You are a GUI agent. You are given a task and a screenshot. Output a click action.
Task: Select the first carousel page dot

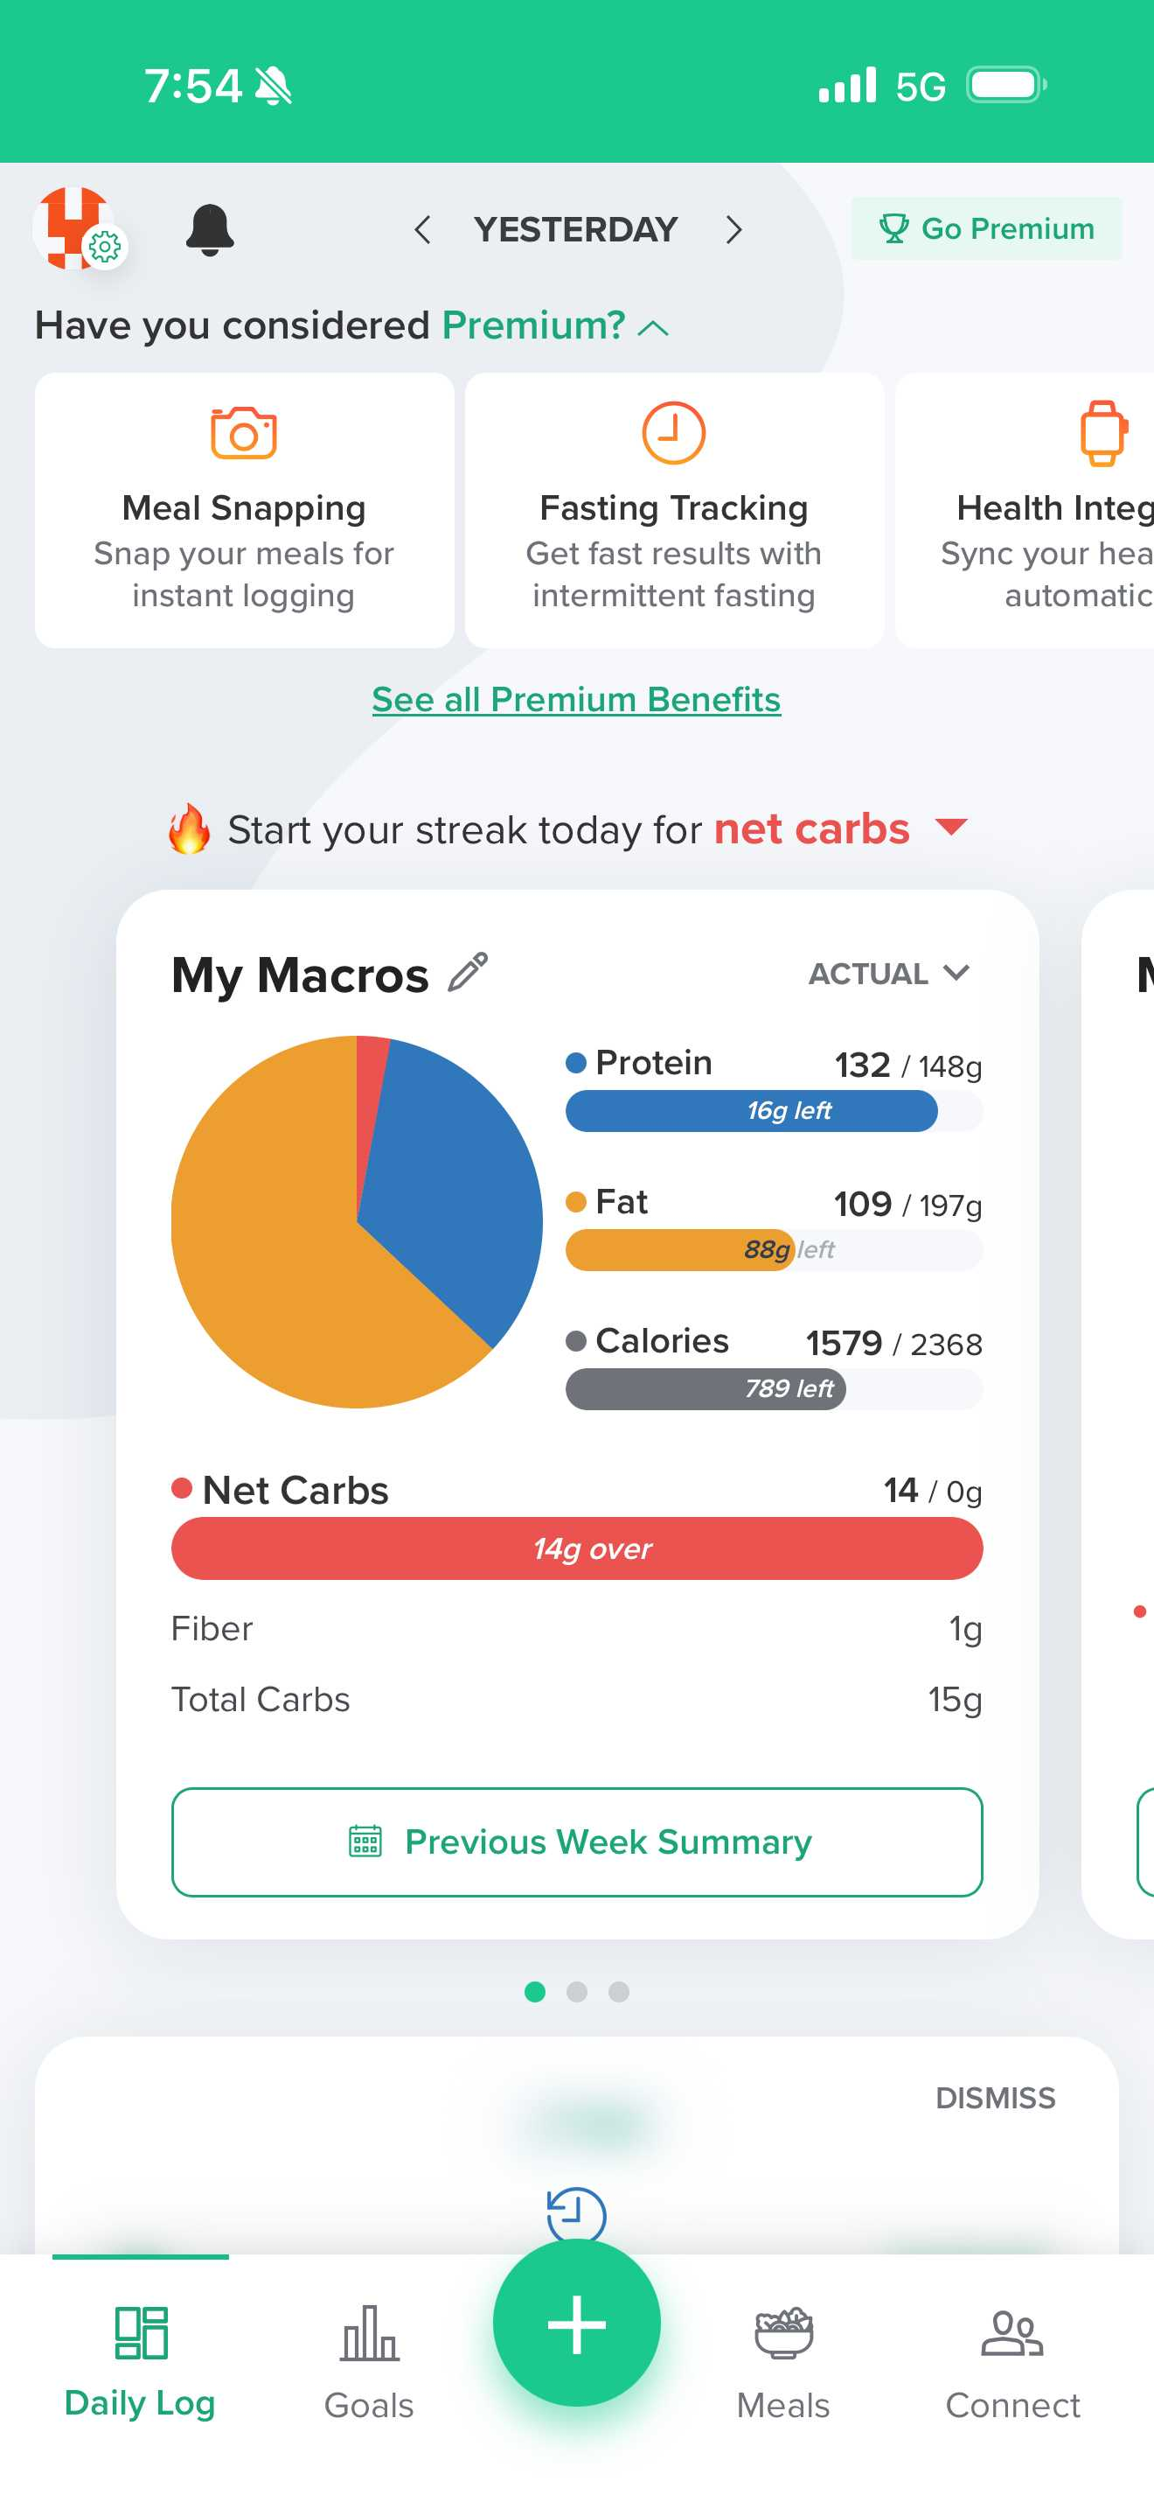click(534, 1992)
